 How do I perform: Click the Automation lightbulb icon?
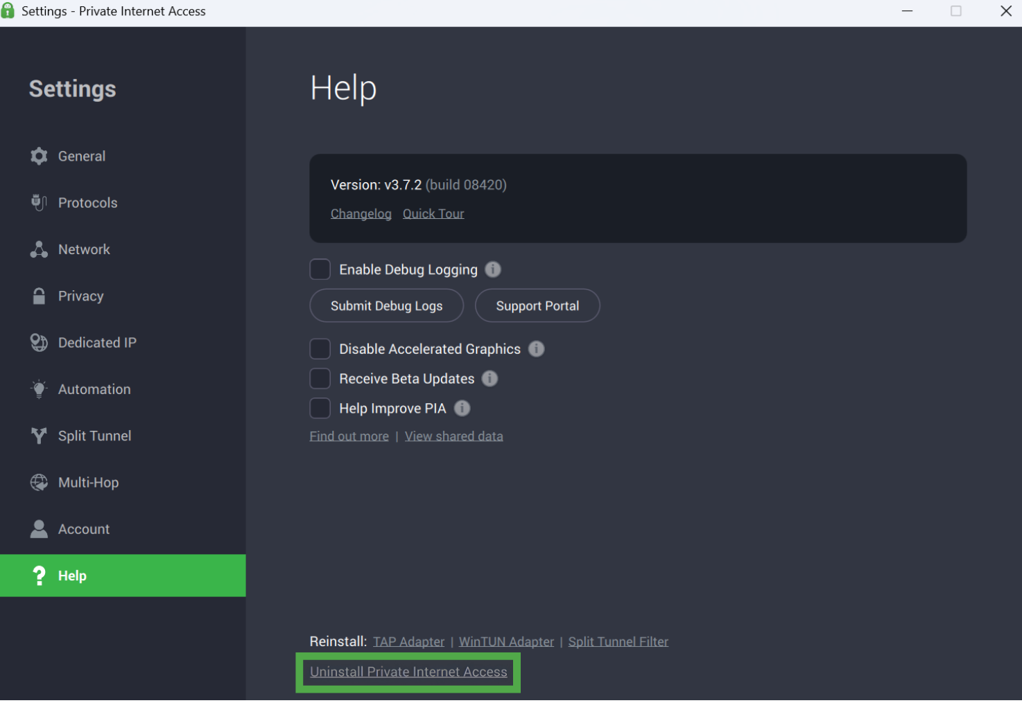39,389
